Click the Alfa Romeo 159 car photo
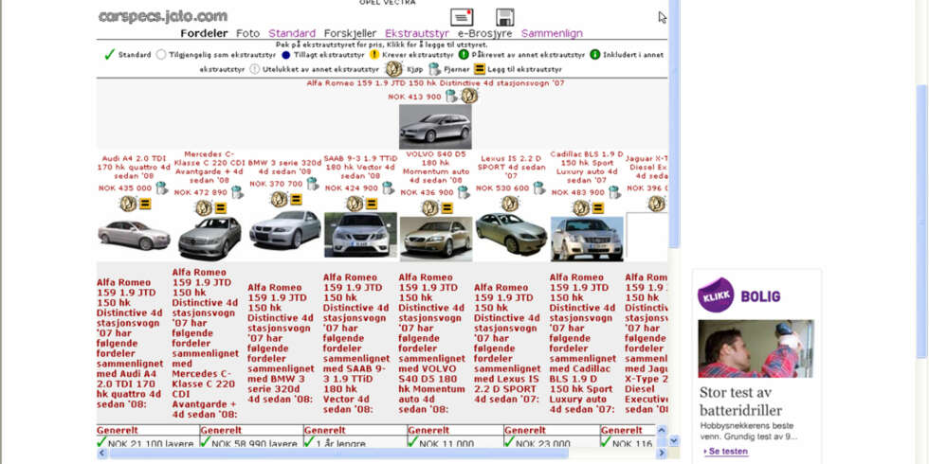This screenshot has height=464, width=929. (435, 127)
